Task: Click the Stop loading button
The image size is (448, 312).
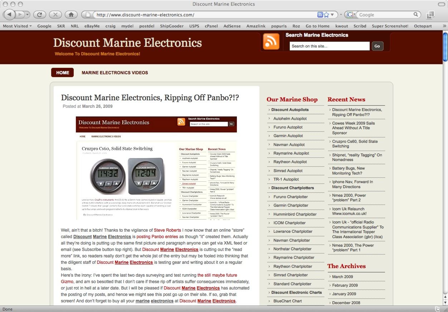Action: [55, 15]
